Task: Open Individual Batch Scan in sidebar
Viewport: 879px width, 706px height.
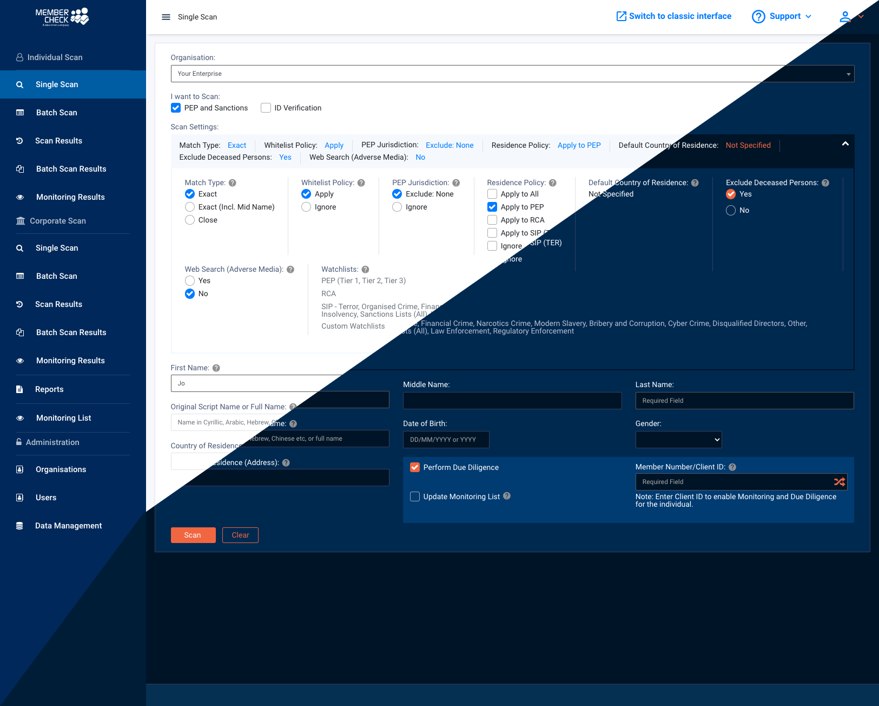Action: pyautogui.click(x=73, y=113)
